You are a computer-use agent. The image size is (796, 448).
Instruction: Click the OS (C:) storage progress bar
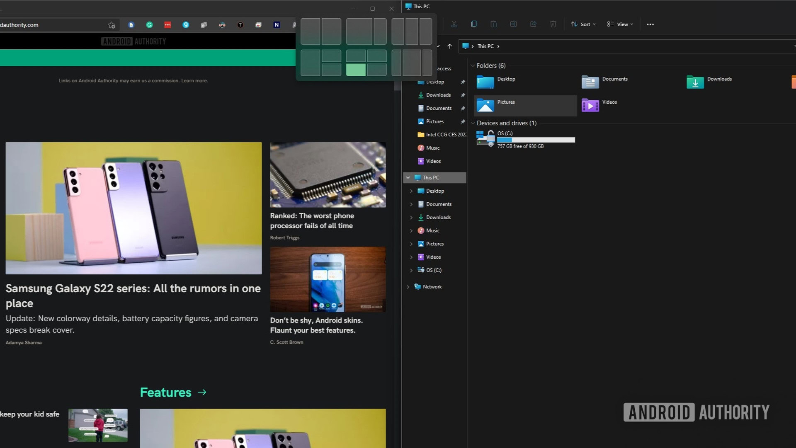click(x=536, y=139)
